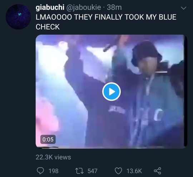Expand the tweet options chevron
The image size is (193, 177).
point(184,8)
